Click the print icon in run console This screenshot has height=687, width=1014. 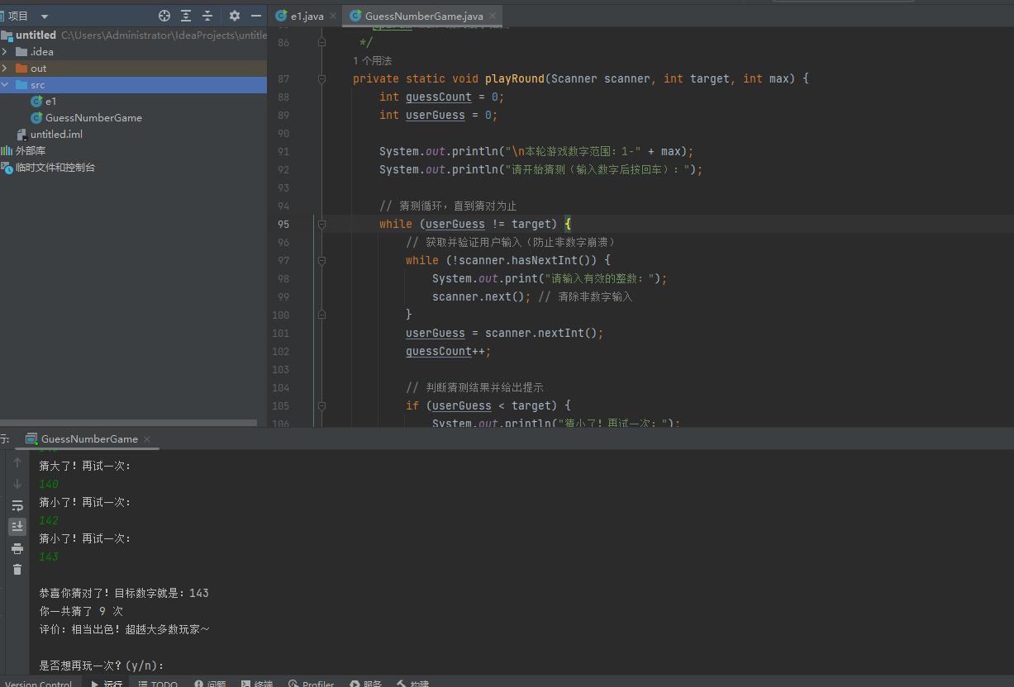17,548
